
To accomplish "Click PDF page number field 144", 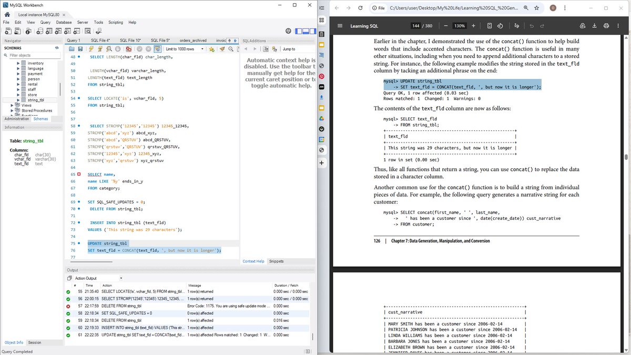I will (416, 26).
